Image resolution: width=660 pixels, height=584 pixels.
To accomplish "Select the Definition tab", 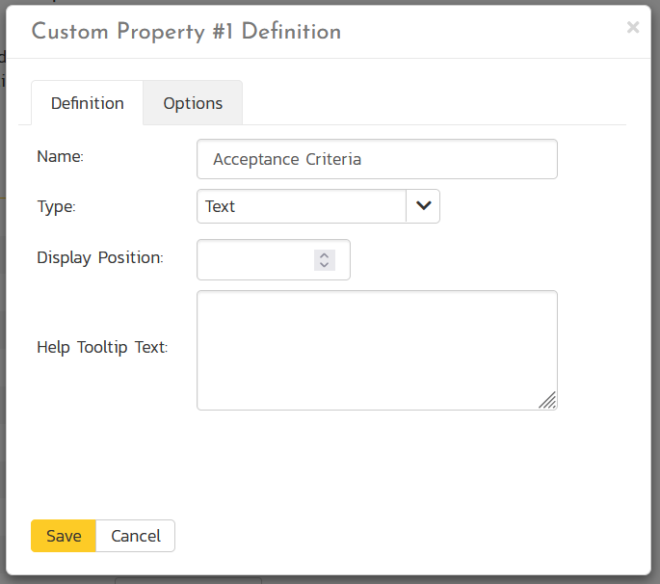I will (87, 103).
